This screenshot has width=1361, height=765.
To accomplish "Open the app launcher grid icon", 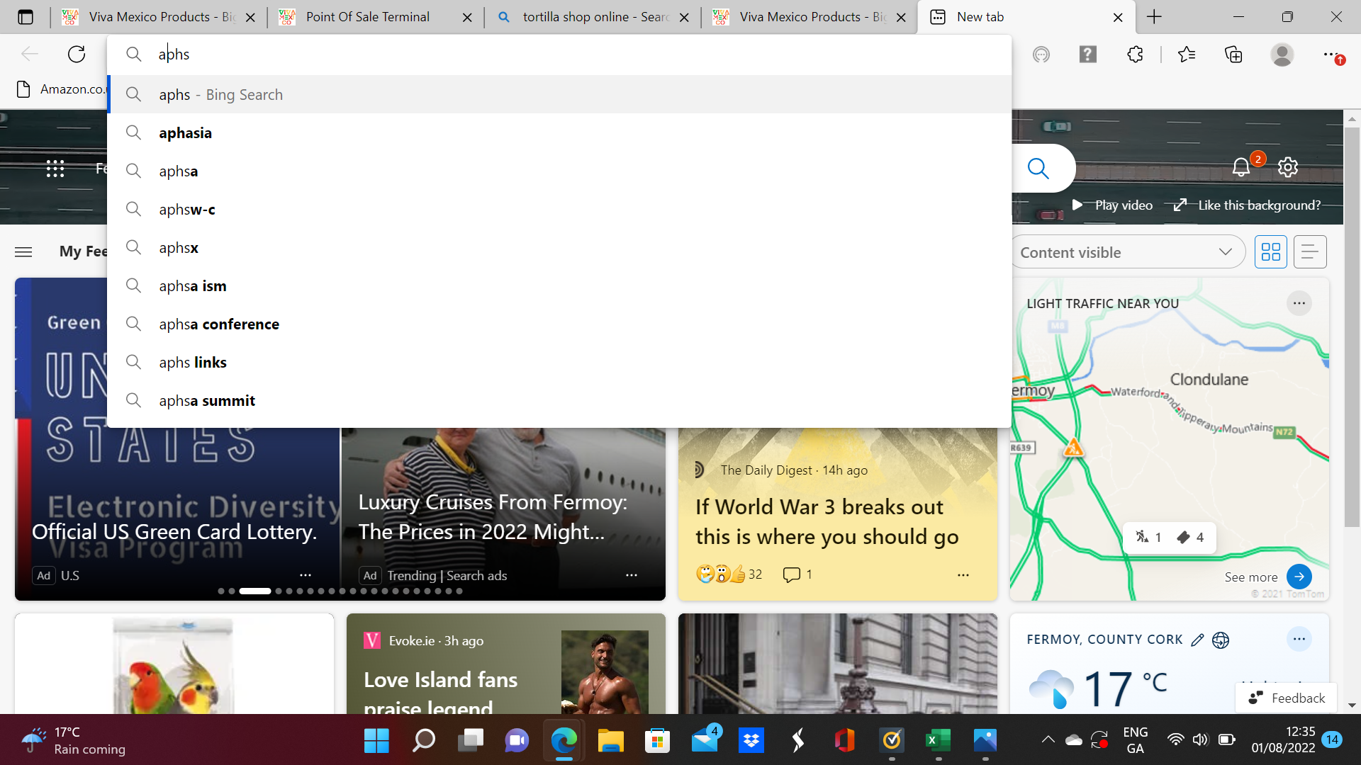I will (x=55, y=169).
